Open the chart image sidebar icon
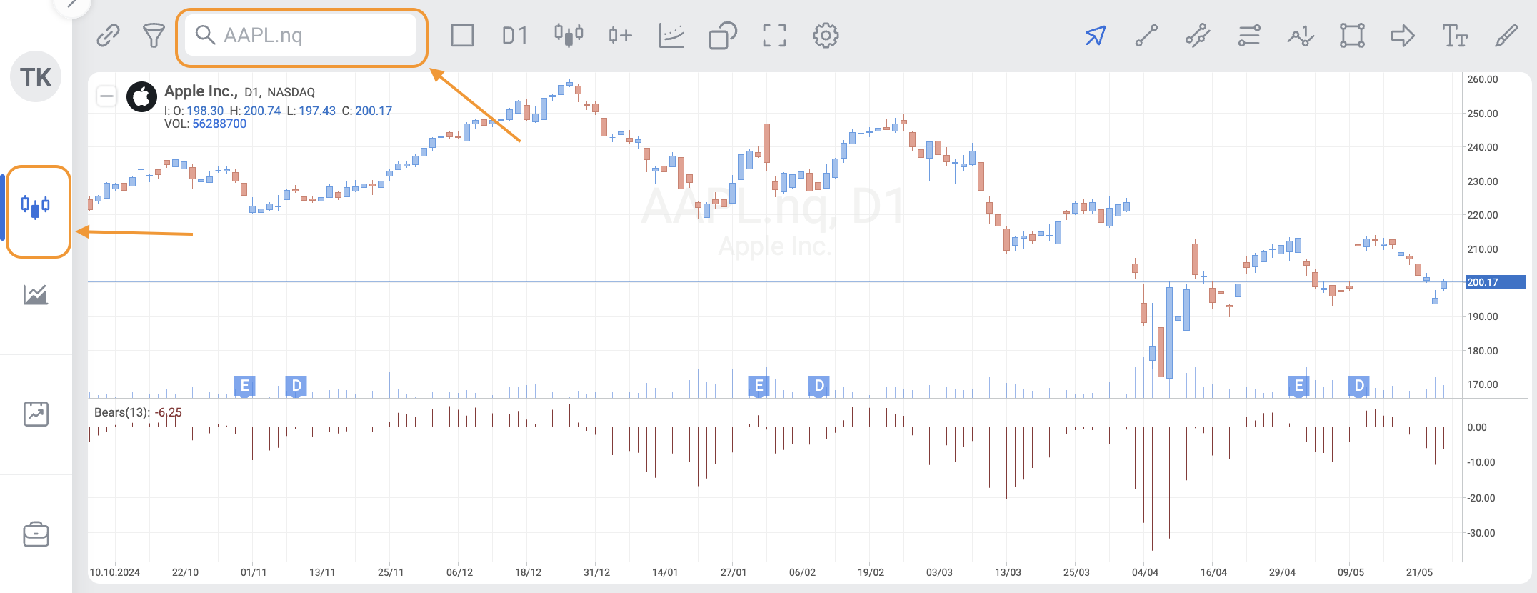This screenshot has height=593, width=1537. coord(36,414)
